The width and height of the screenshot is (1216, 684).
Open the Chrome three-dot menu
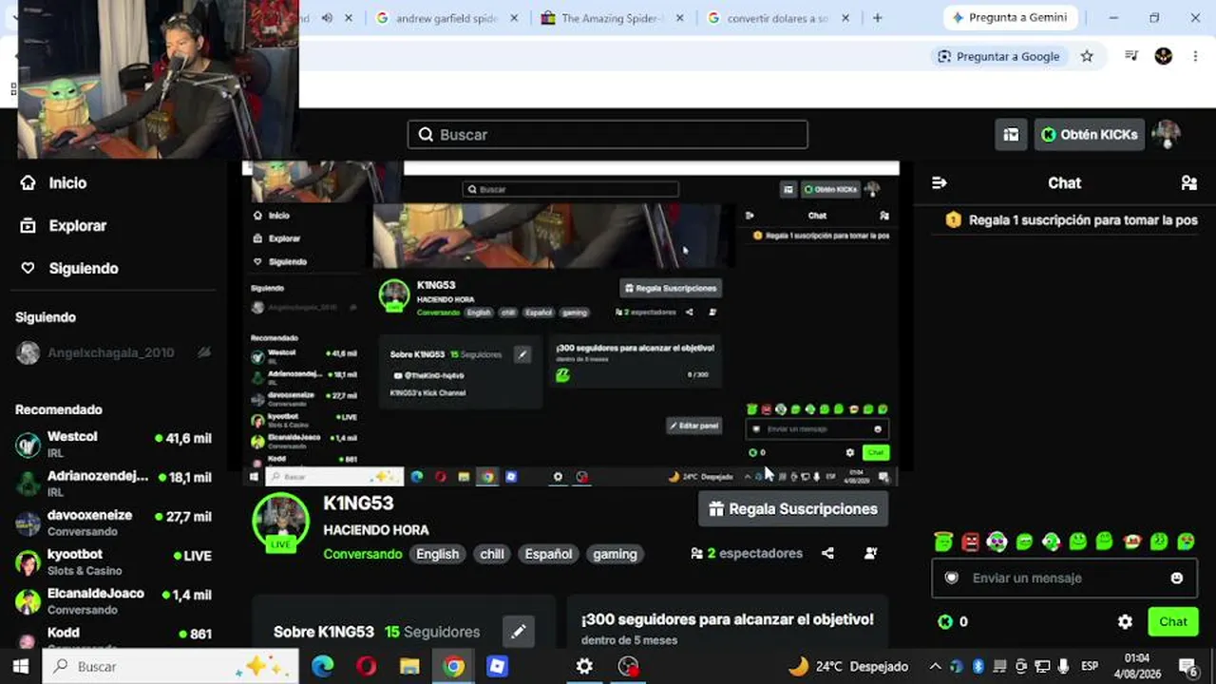1196,56
